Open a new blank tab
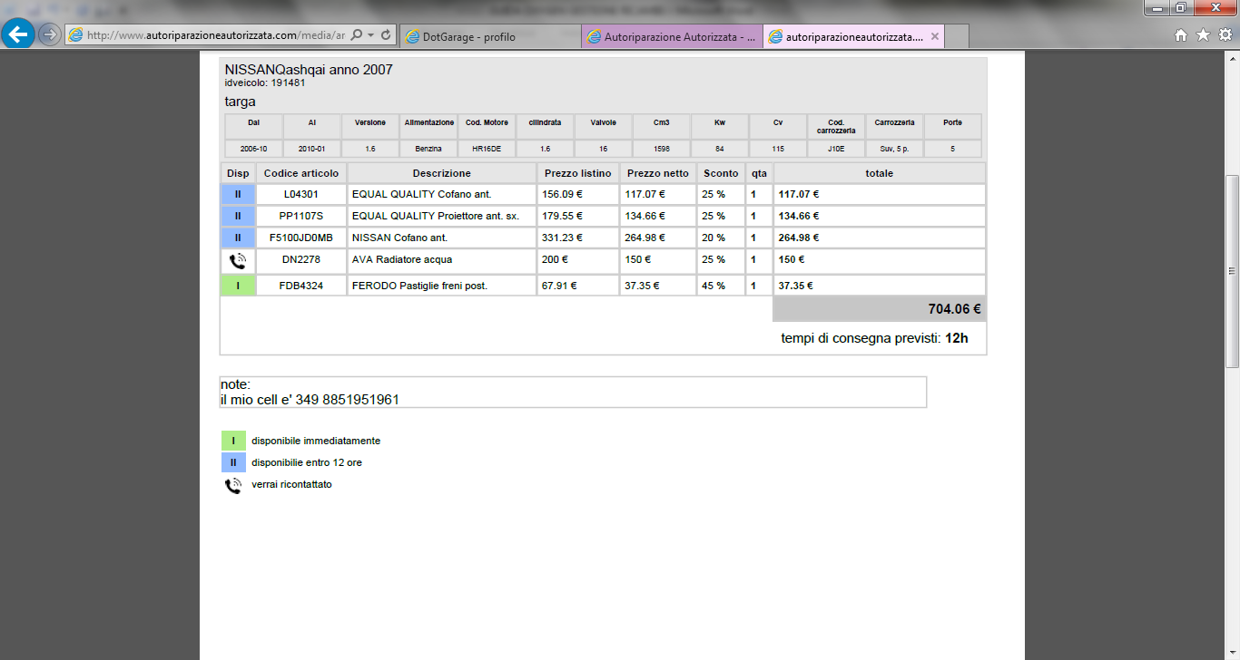Image resolution: width=1240 pixels, height=660 pixels. 957,36
